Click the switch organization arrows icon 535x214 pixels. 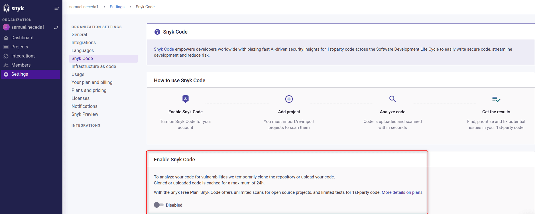point(56,27)
